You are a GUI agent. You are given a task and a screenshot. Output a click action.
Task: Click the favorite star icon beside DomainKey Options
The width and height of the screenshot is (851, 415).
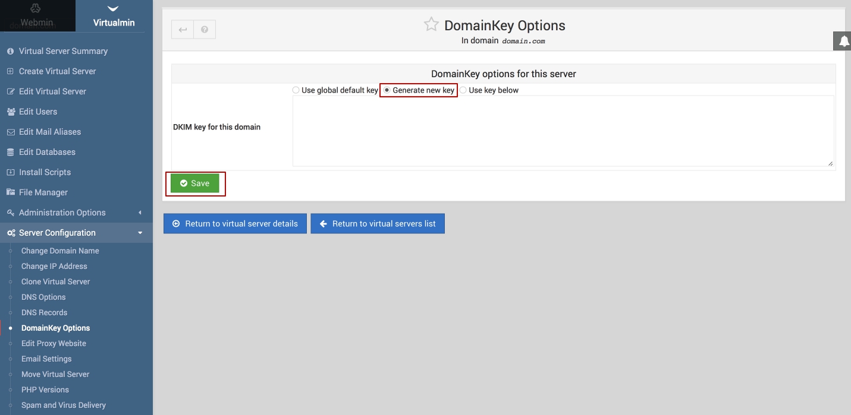[x=431, y=25]
